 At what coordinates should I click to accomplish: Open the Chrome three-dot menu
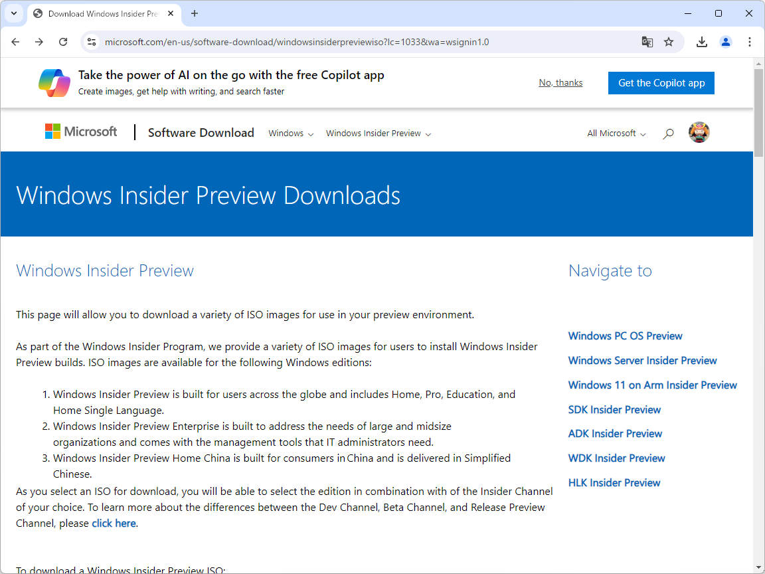[750, 41]
